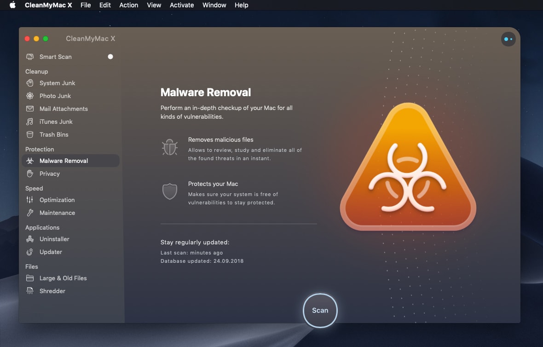Screen dimensions: 543x347
Task: Open the Optimization speed tool
Action: (57, 200)
